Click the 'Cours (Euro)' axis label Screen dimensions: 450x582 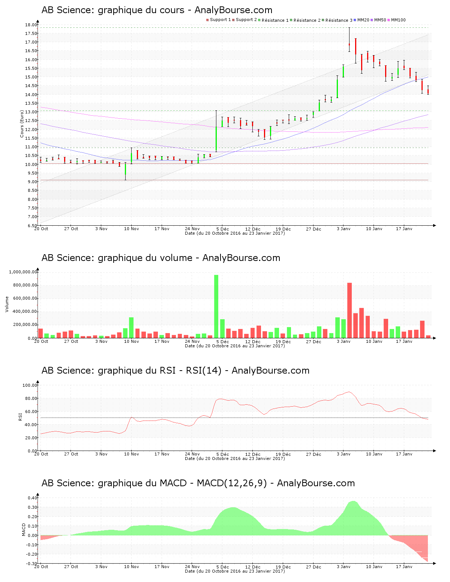click(22, 123)
